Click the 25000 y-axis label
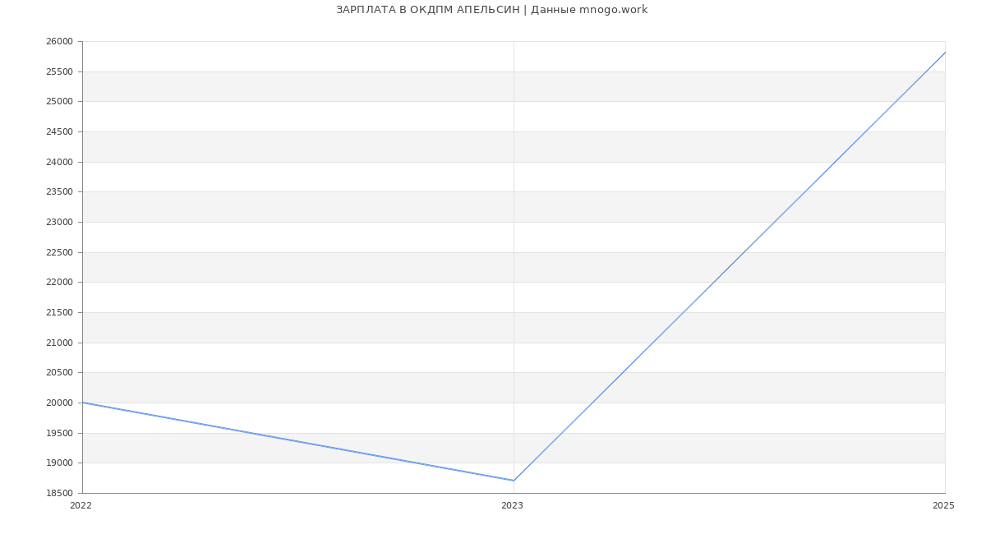This screenshot has width=986, height=534. (59, 102)
